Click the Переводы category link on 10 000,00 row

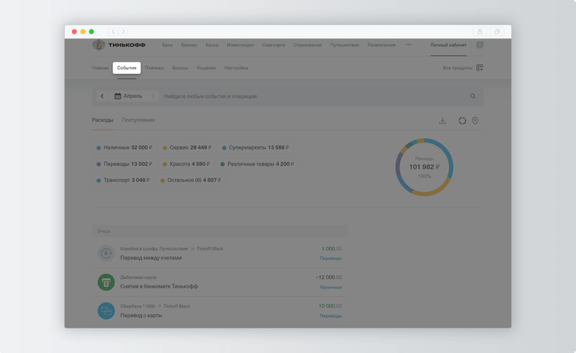[x=330, y=316]
